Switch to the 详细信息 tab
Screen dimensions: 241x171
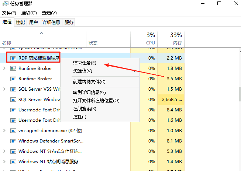click(51, 23)
